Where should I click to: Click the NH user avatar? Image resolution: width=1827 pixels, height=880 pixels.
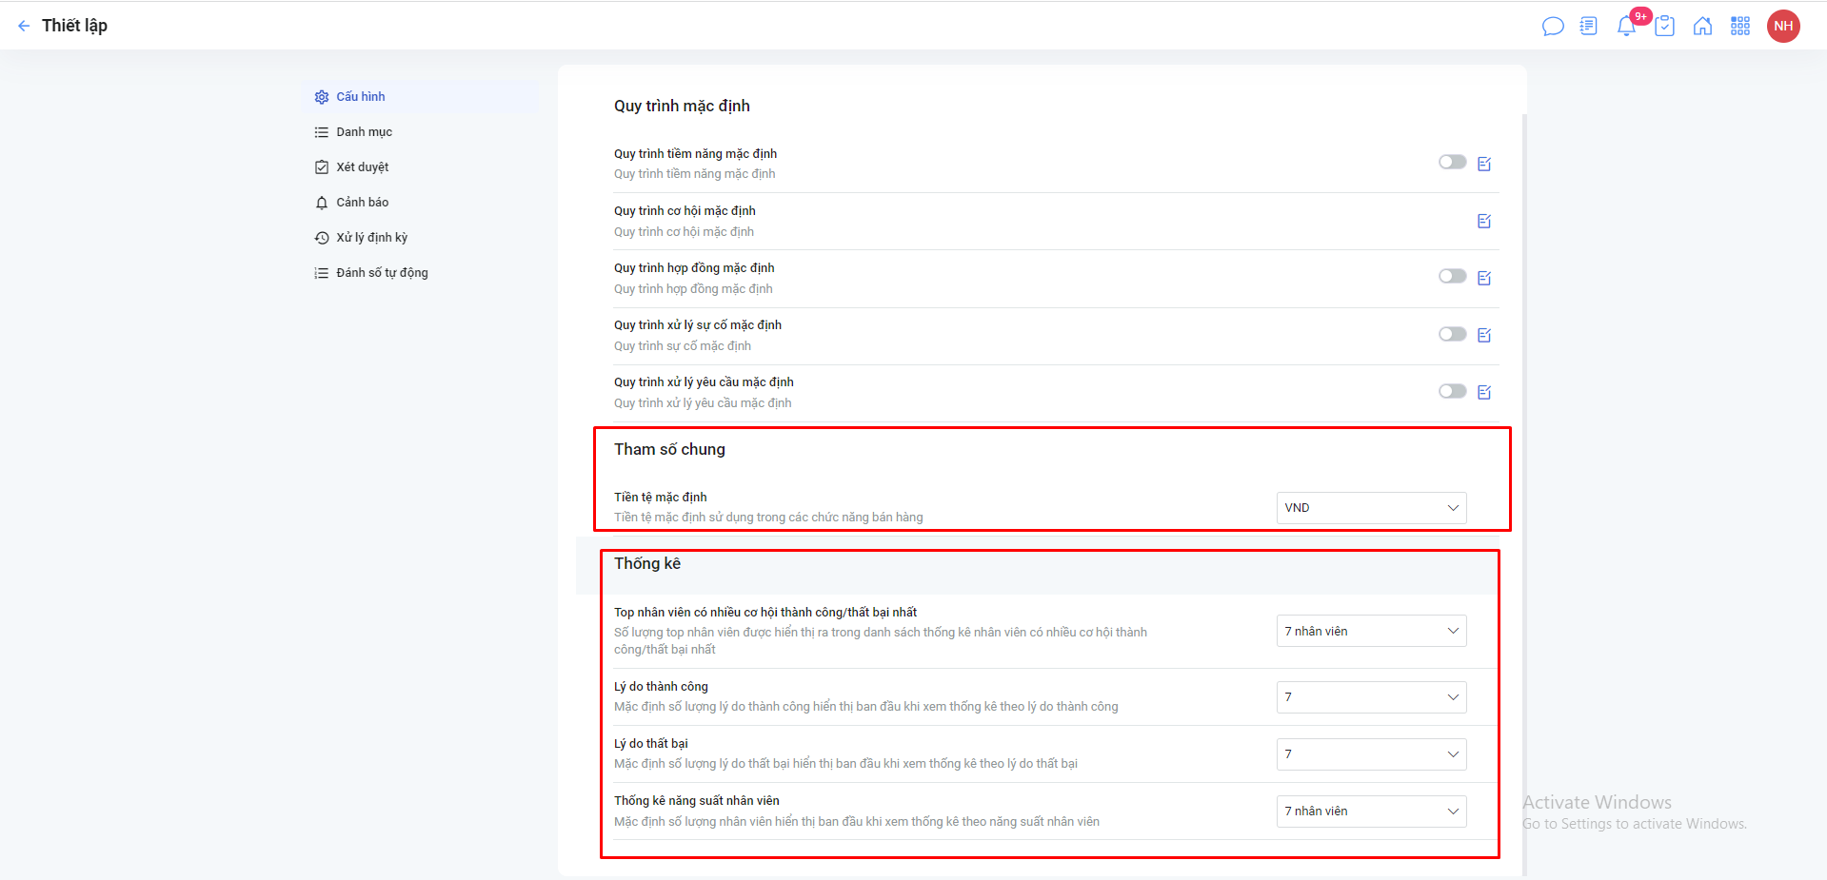pyautogui.click(x=1783, y=27)
